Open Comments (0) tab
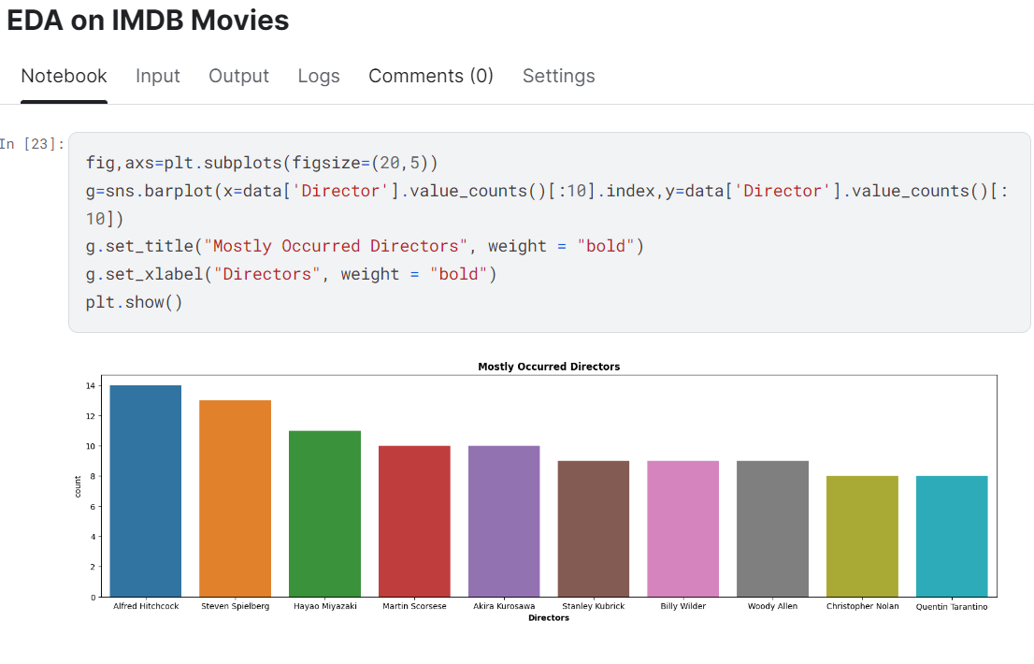 pyautogui.click(x=431, y=76)
